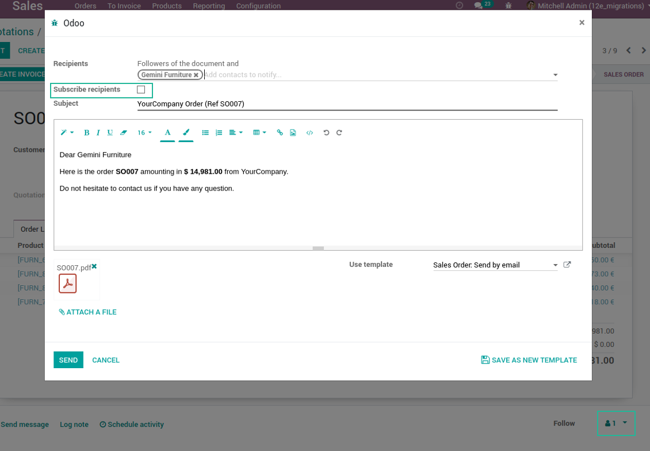Open the paragraph alignment dropdown
The width and height of the screenshot is (650, 451).
[235, 133]
